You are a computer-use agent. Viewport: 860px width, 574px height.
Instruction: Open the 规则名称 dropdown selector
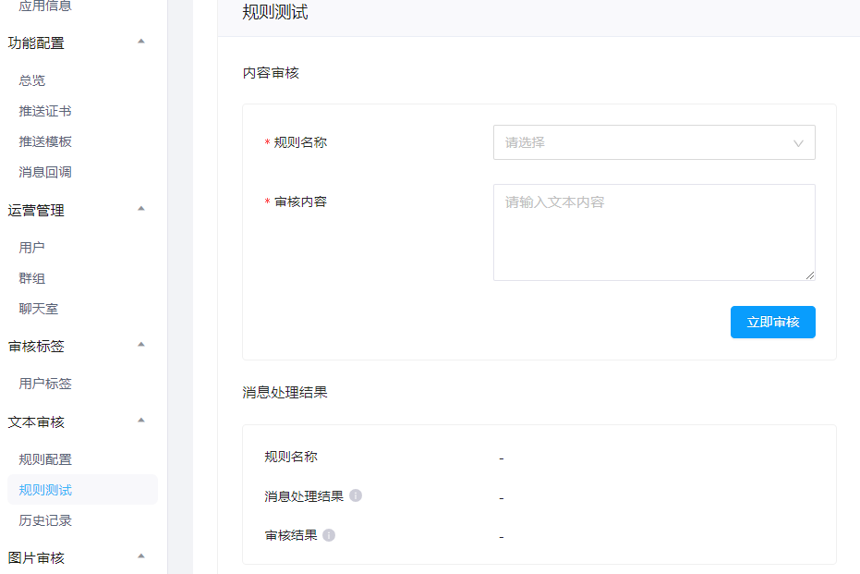click(x=654, y=142)
